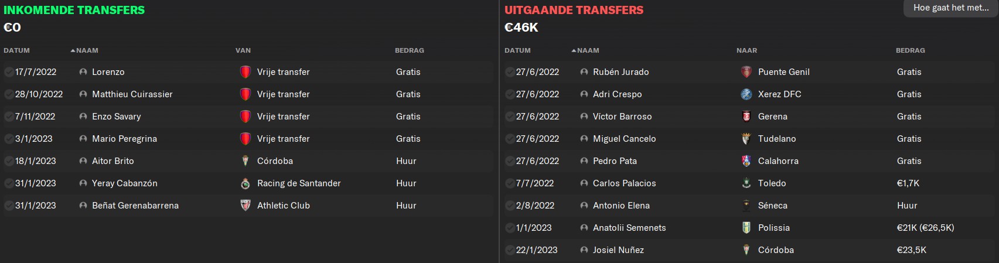The image size is (999, 263).
Task: Select the row checkbox for Lorenzo's transfer
Action: [x=9, y=72]
